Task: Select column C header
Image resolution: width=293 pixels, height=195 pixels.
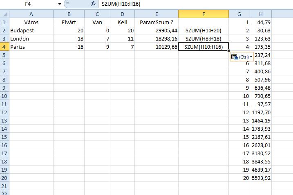Action: [97, 14]
